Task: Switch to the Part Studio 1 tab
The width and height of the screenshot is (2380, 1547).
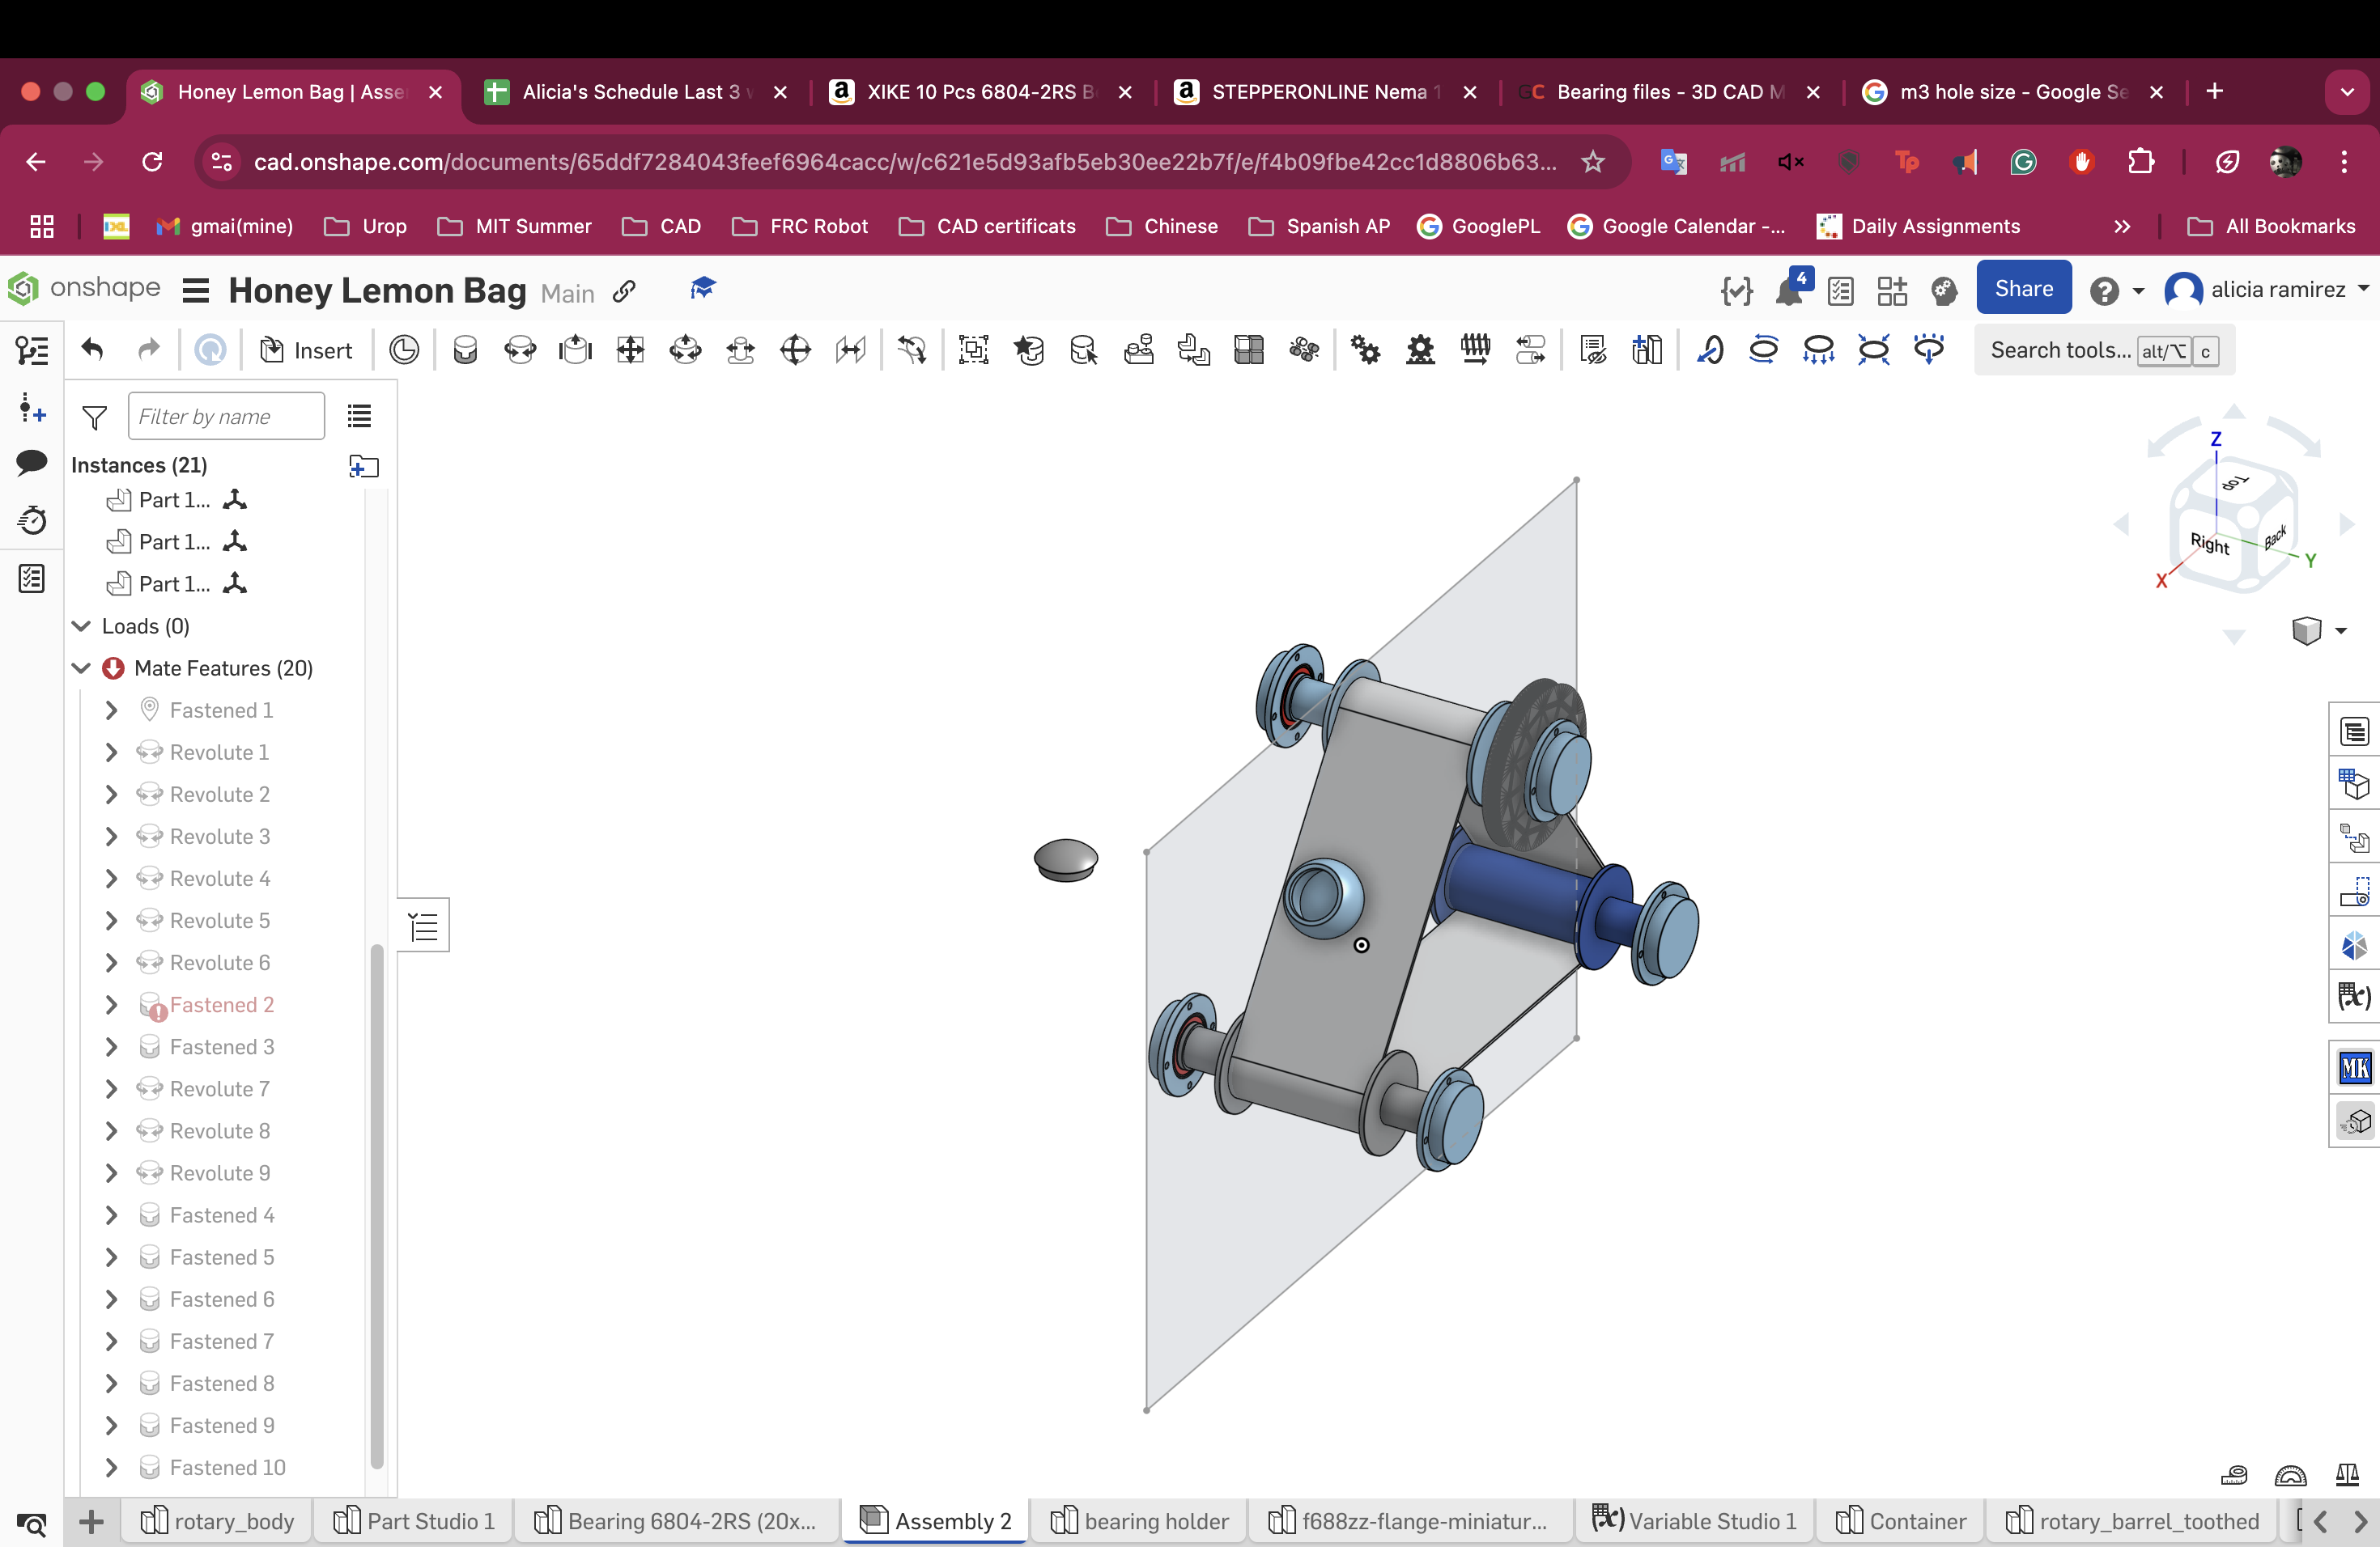Action: point(414,1521)
